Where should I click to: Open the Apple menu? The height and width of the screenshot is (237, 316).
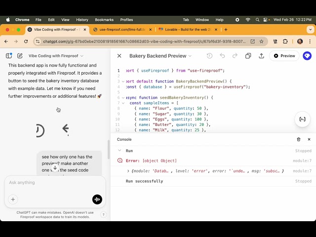[8, 20]
